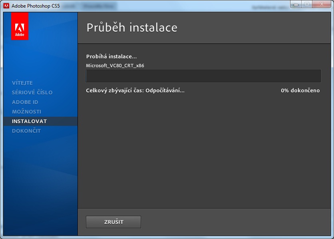Click the 'Průběh instalace' heading
Screen dimensions: 334x239
[132, 28]
